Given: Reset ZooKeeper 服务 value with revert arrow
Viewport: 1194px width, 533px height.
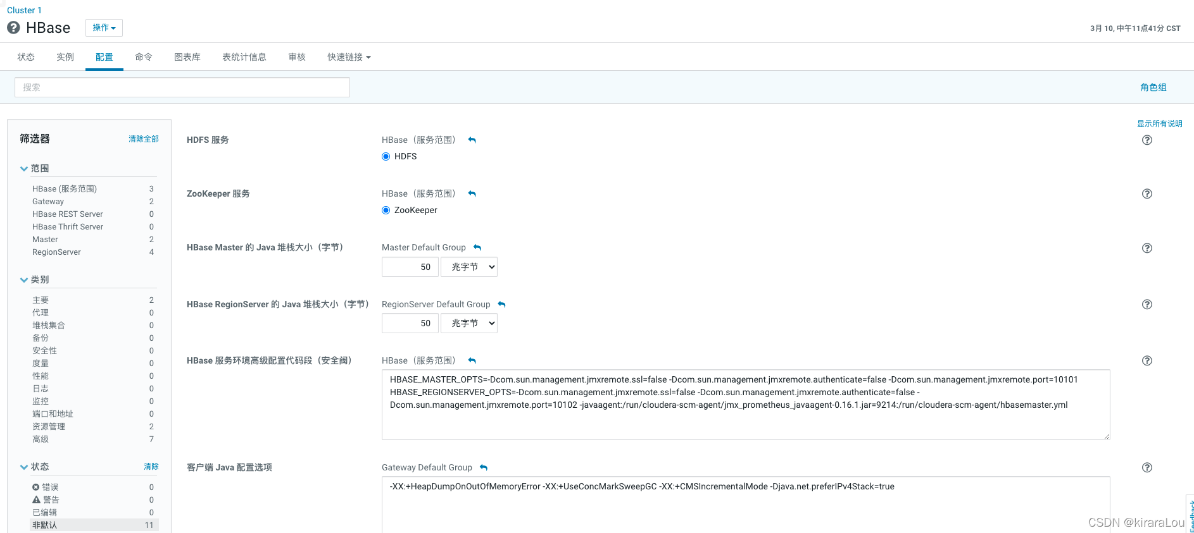Looking at the screenshot, I should point(472,194).
